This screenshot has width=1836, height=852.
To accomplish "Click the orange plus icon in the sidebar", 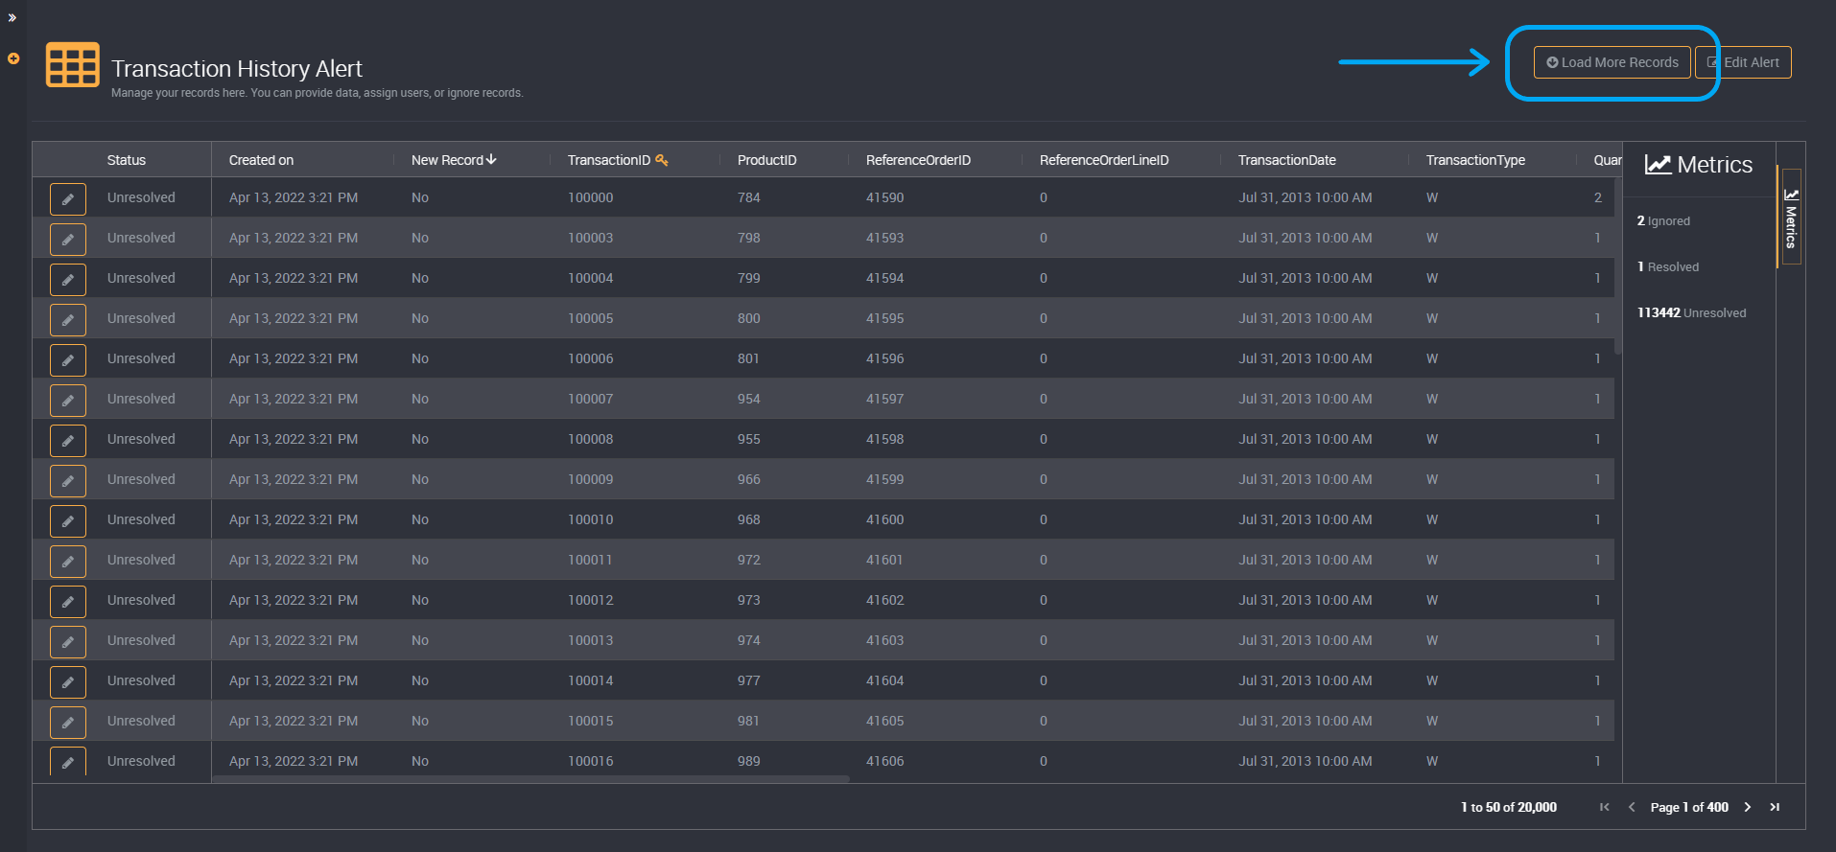I will coord(13,58).
